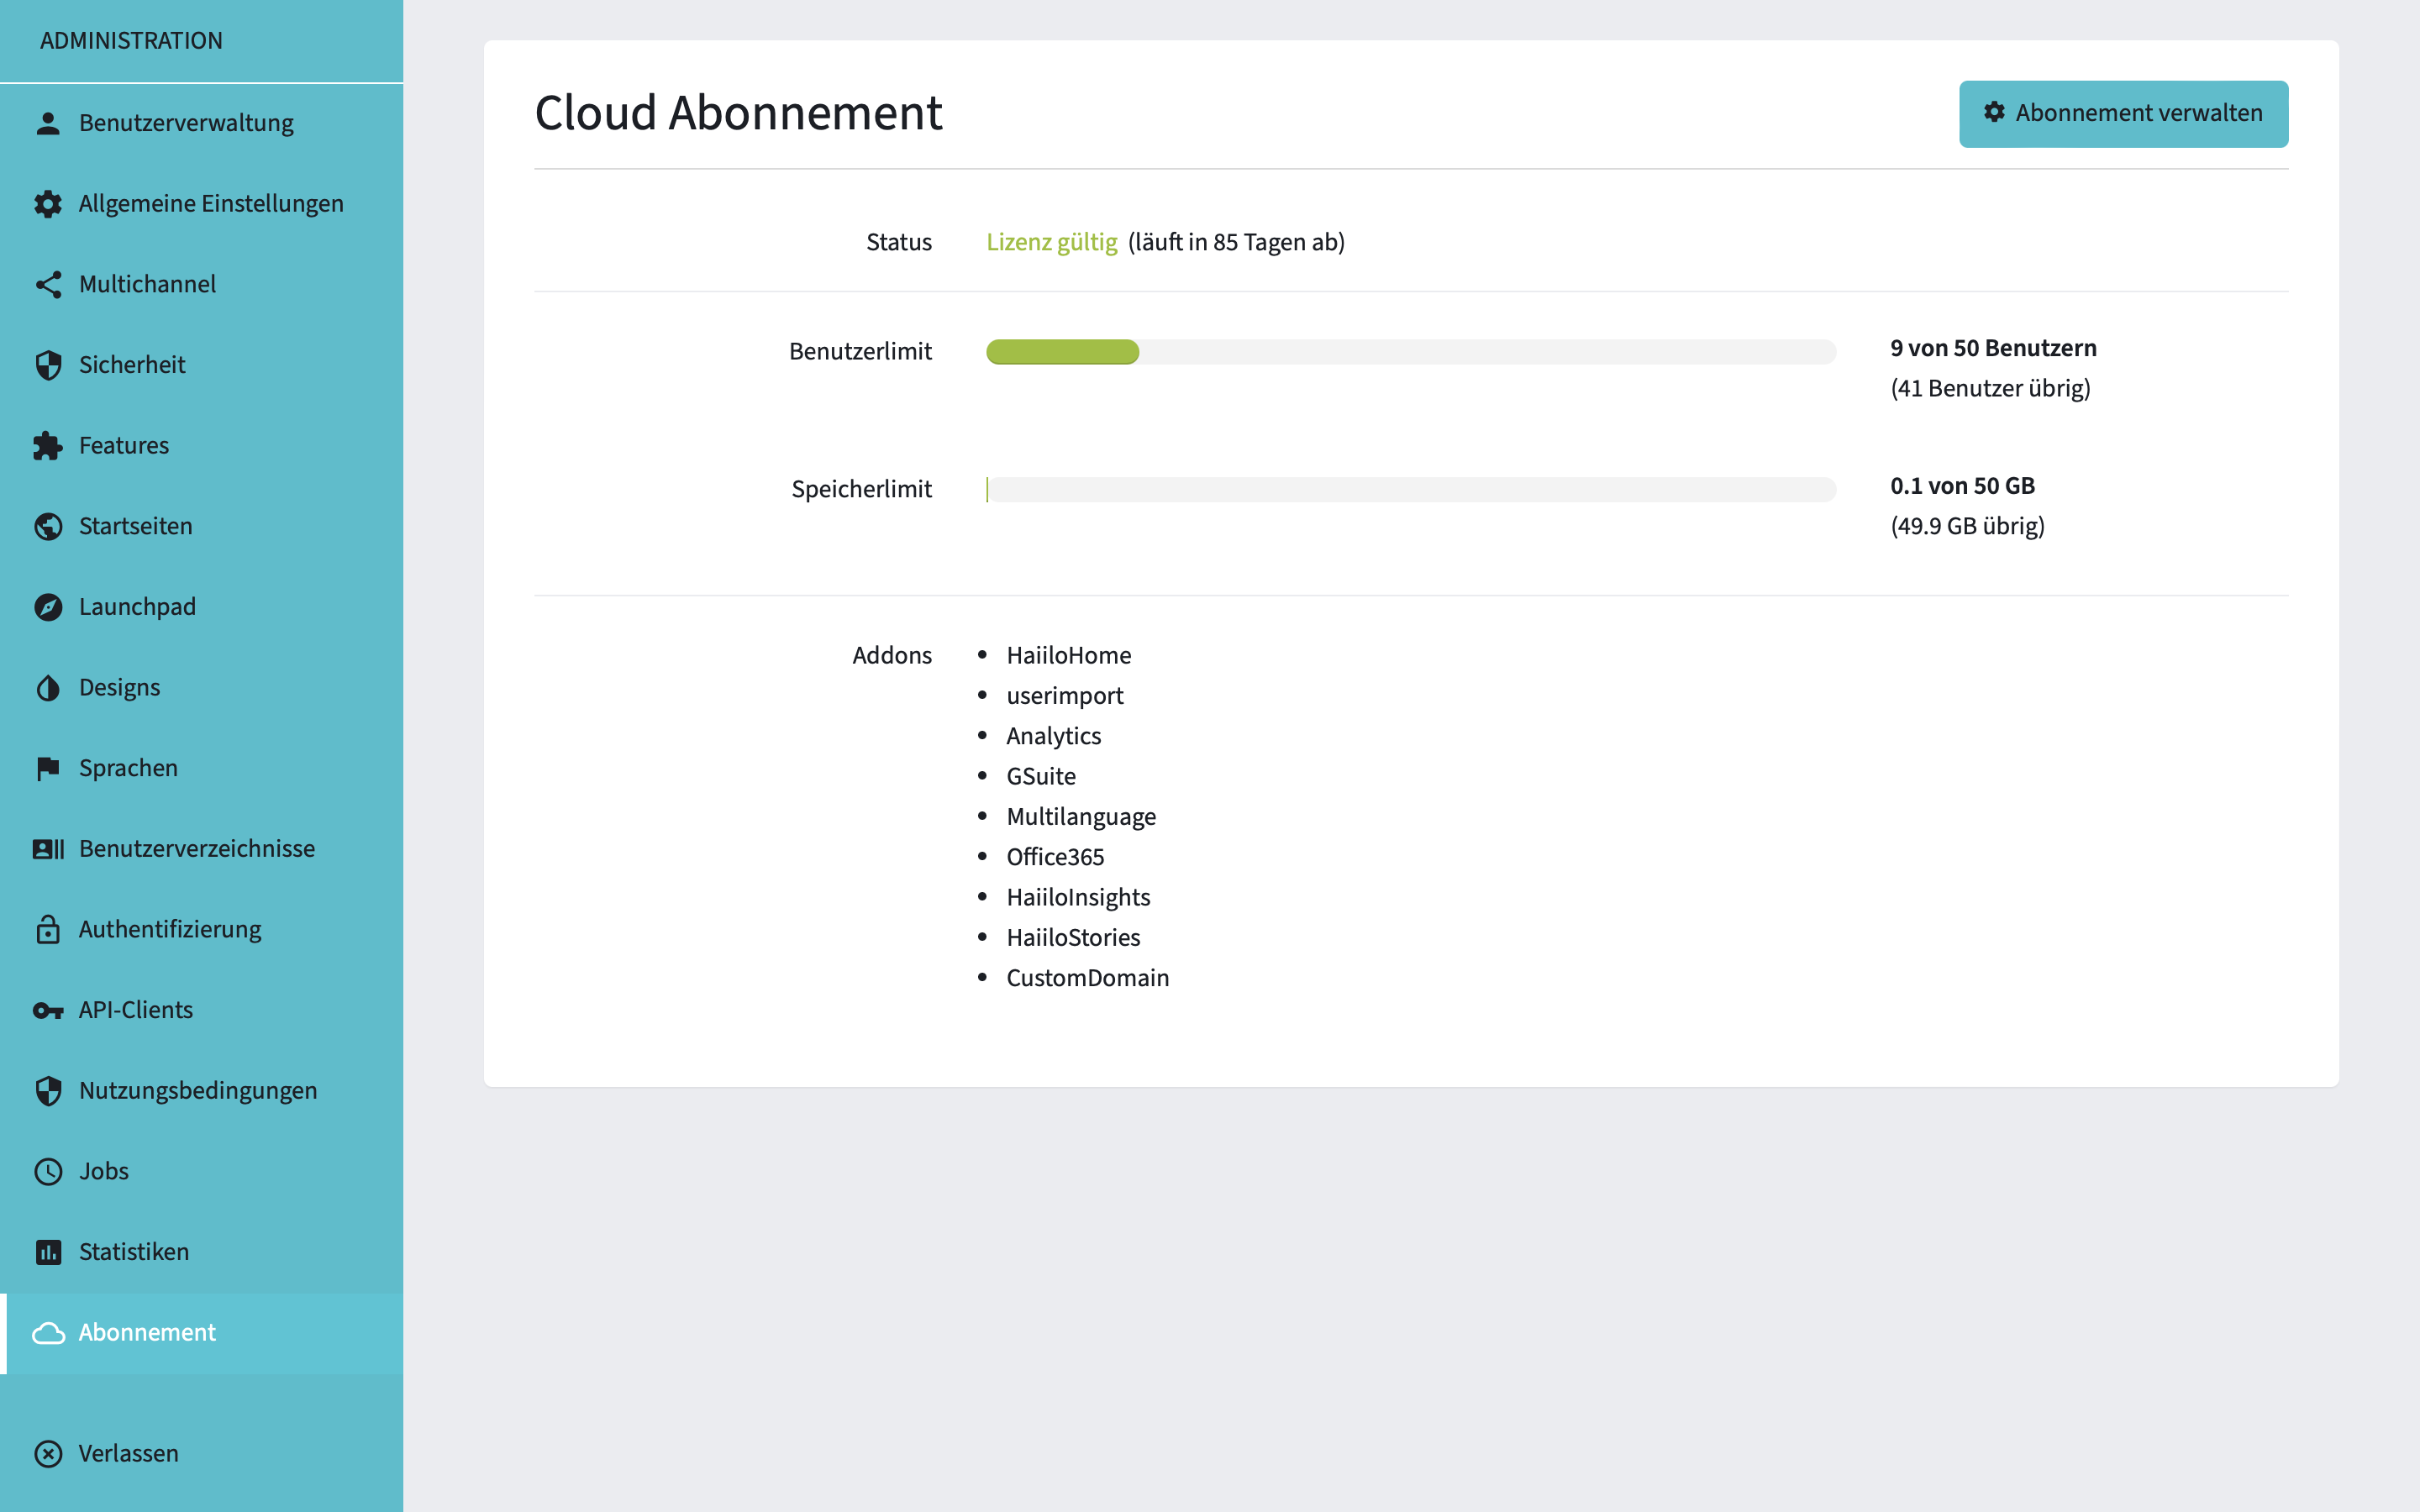Click the gear icon for Allgemeine Einstellungen
2420x1512 pixels.
tap(48, 204)
